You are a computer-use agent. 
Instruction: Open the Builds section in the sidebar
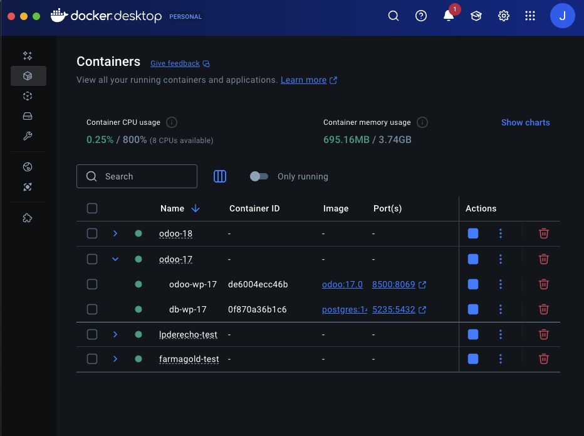28,136
